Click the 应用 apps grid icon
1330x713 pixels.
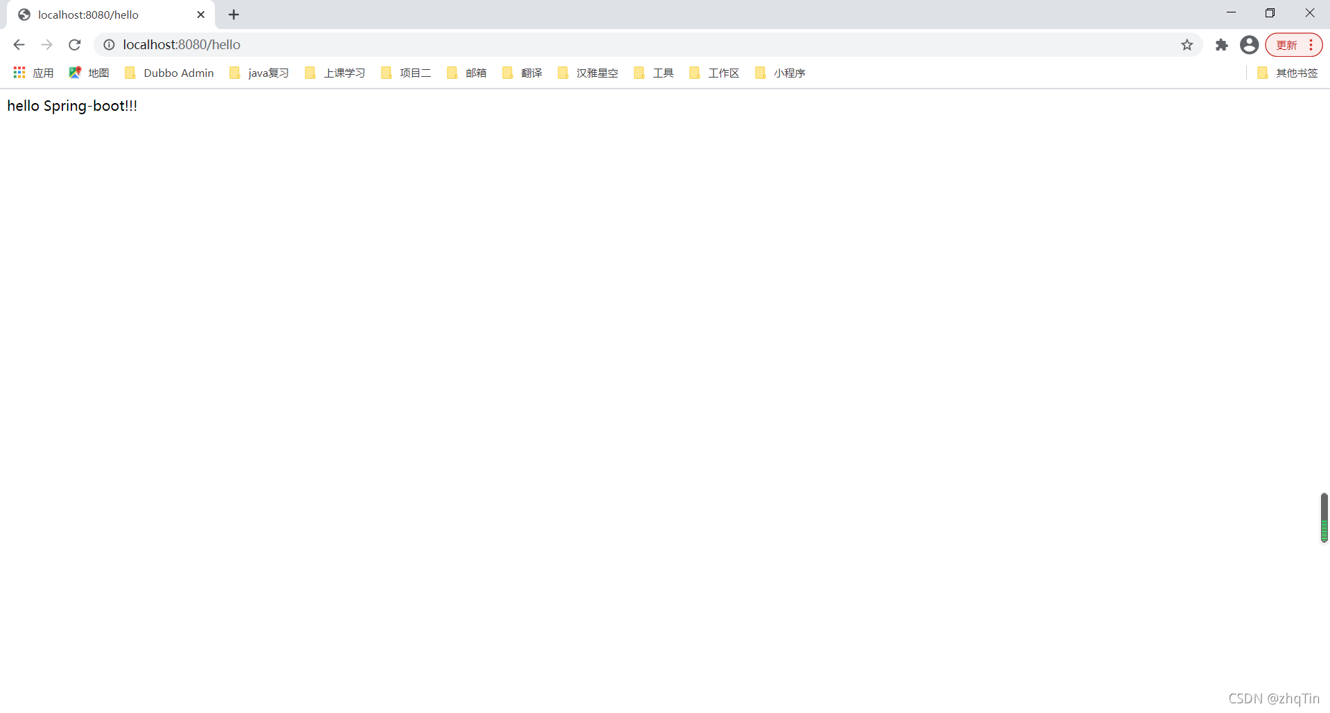pyautogui.click(x=19, y=72)
